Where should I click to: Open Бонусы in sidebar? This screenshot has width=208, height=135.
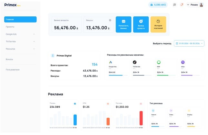(x=20, y=59)
